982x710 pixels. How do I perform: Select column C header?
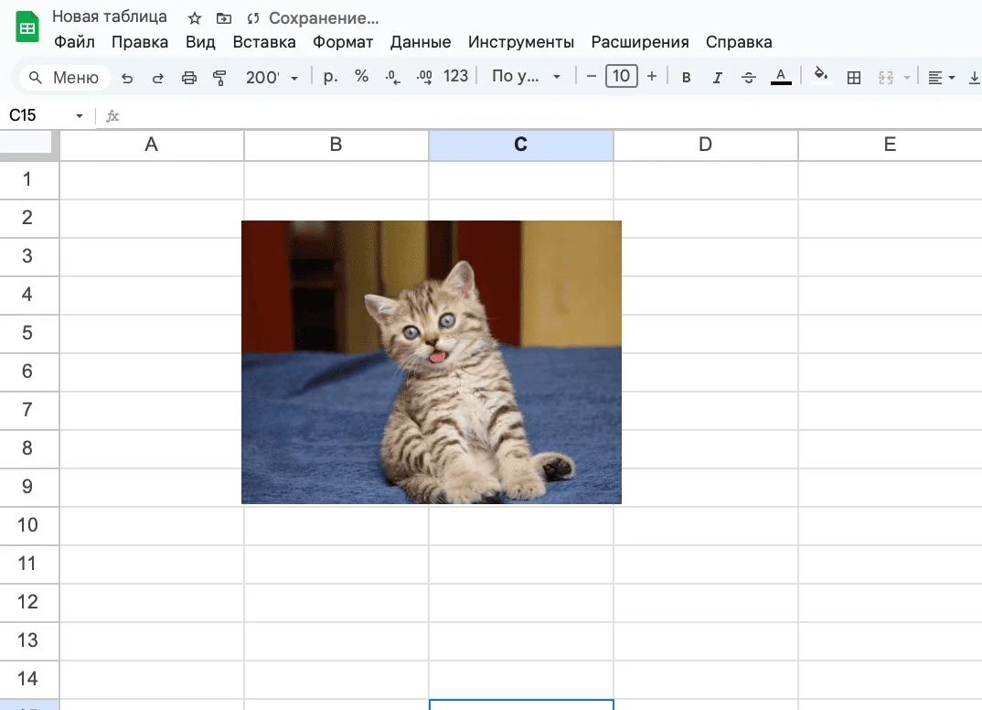click(521, 145)
